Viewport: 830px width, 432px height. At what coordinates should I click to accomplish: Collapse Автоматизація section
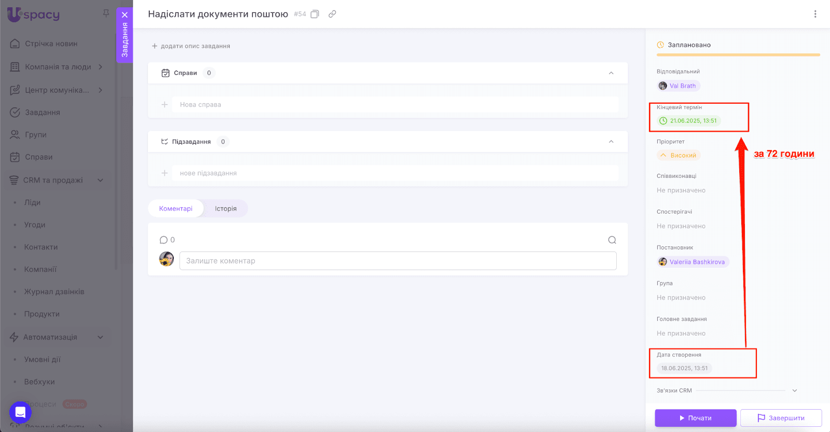coord(101,337)
